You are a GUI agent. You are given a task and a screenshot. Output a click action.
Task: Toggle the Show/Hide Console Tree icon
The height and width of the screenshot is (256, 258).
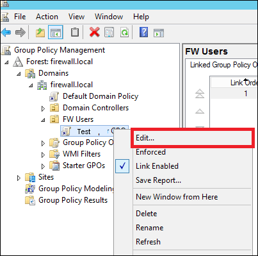pyautogui.click(x=56, y=33)
